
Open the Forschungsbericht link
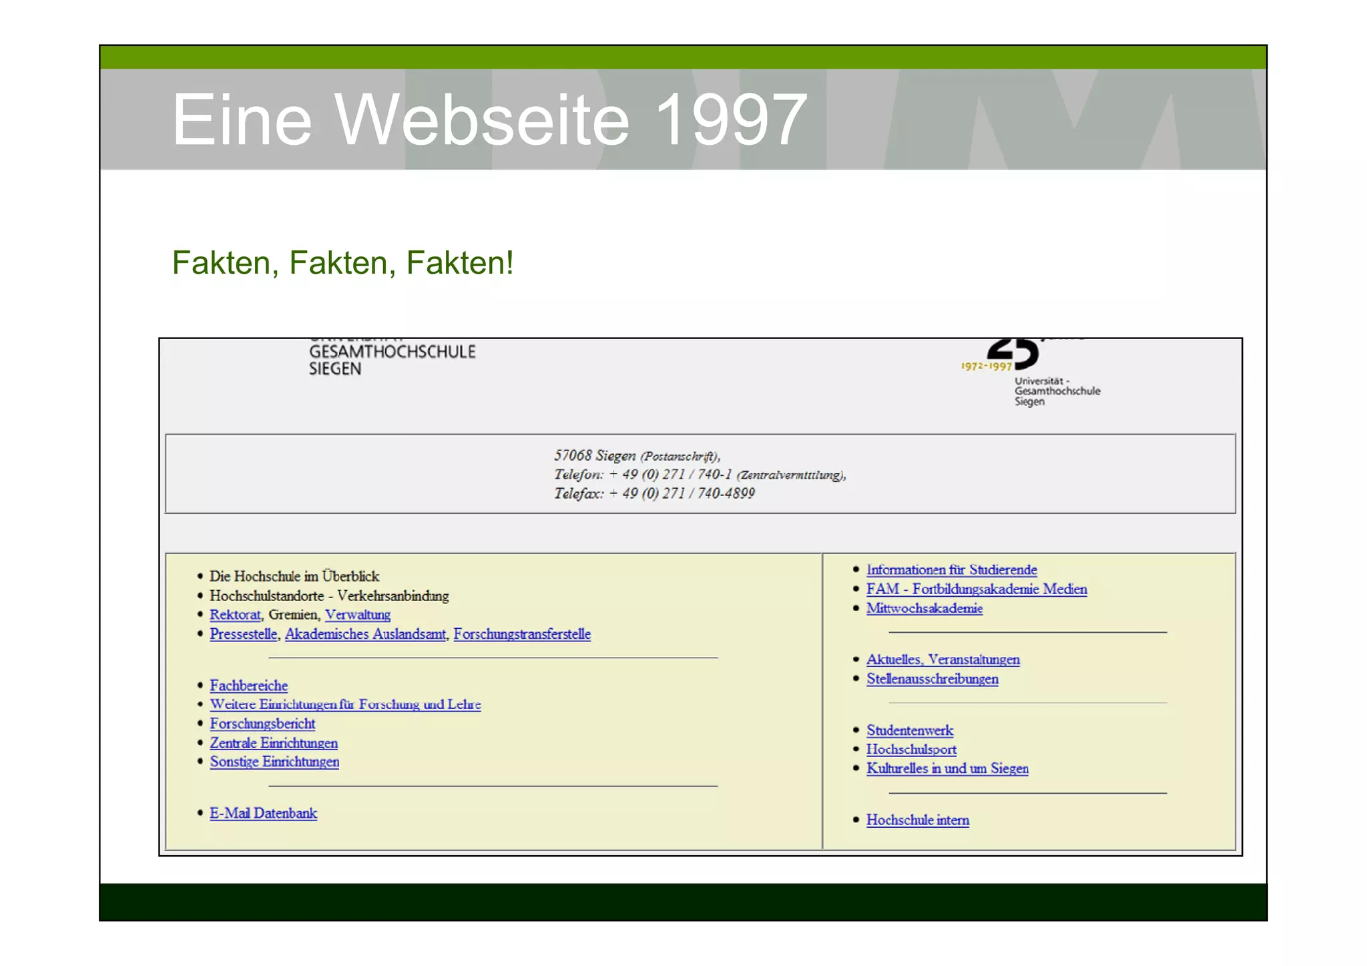click(262, 724)
